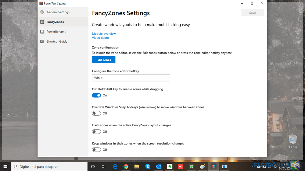Click the Windows search box in taskbar
This screenshot has width=305, height=171.
(x=49, y=167)
